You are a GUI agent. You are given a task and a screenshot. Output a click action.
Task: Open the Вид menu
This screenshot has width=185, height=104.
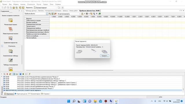point(10,4)
